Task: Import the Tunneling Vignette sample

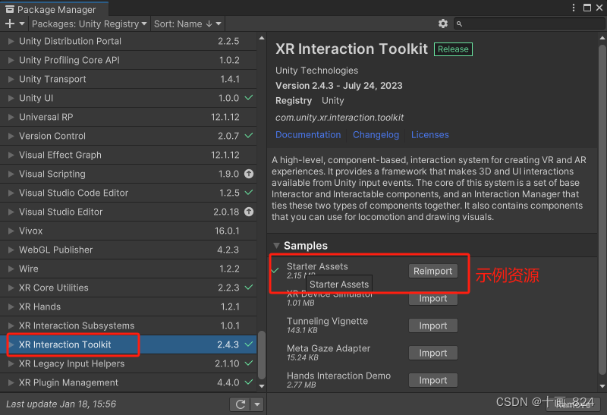Action: coord(432,325)
